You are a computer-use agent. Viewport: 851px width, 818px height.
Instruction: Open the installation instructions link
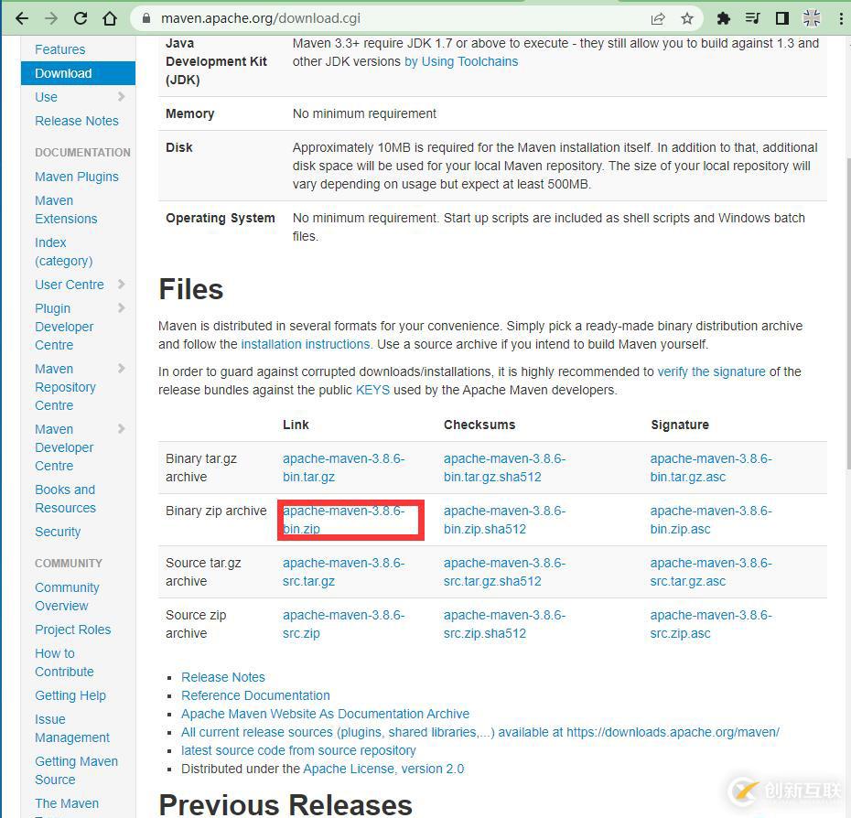(306, 345)
